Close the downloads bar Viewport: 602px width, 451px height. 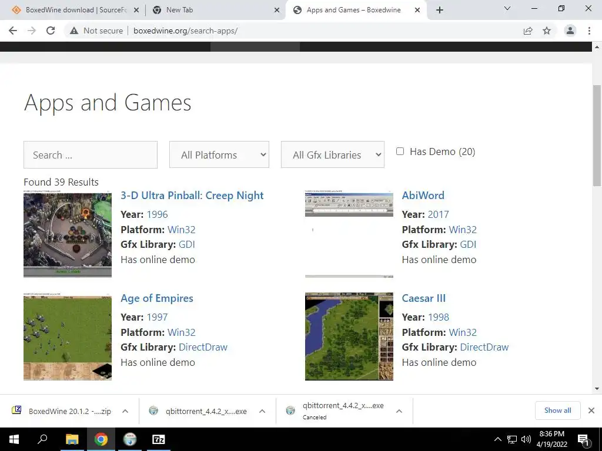591,410
